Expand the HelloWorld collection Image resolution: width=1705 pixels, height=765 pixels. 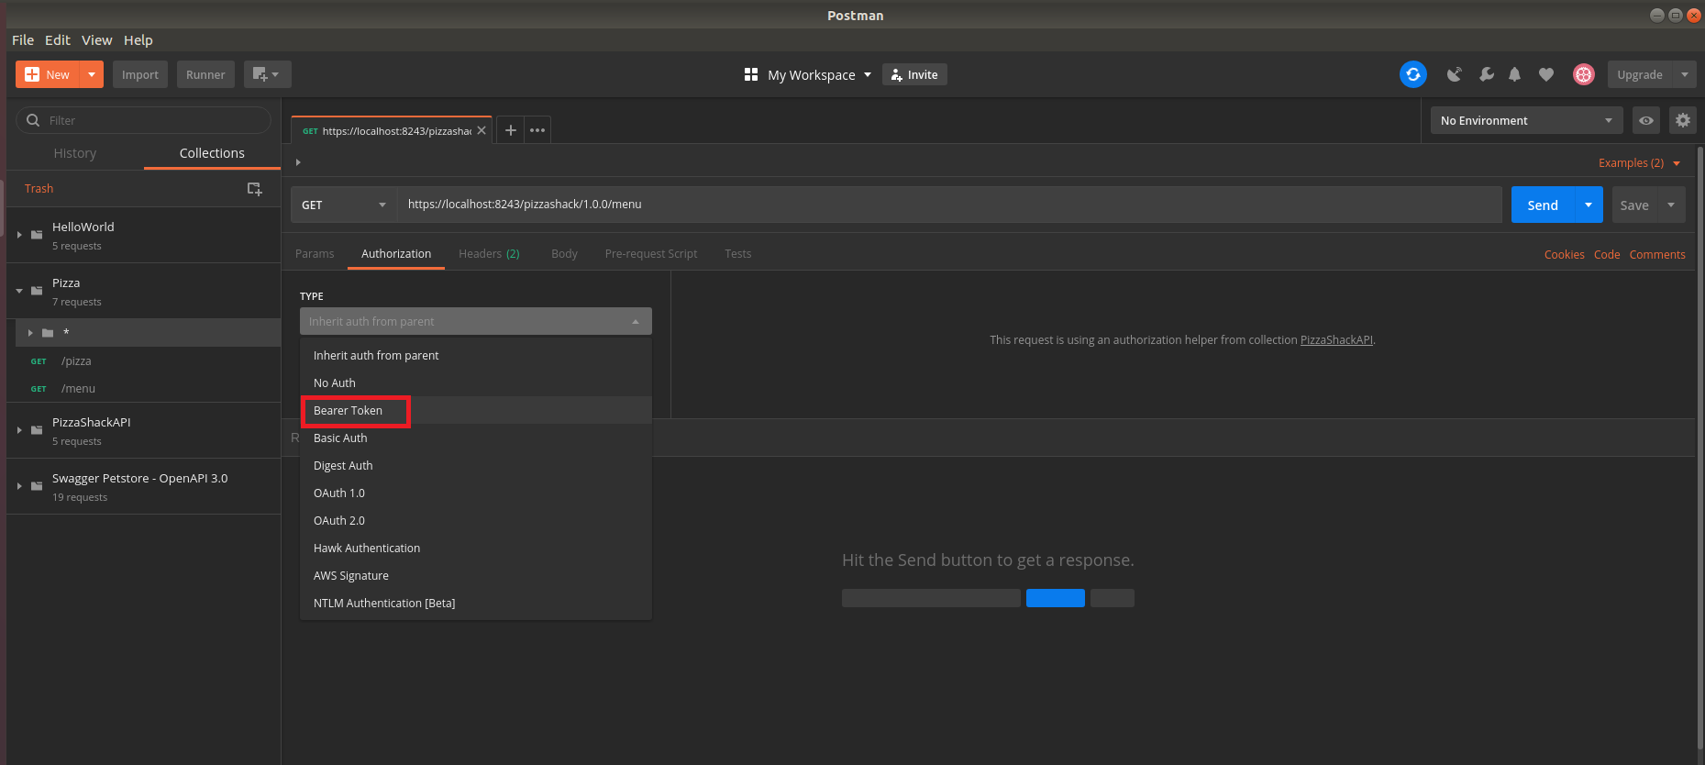click(x=19, y=235)
